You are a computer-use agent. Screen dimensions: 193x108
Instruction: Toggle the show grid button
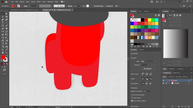coord(147,74)
